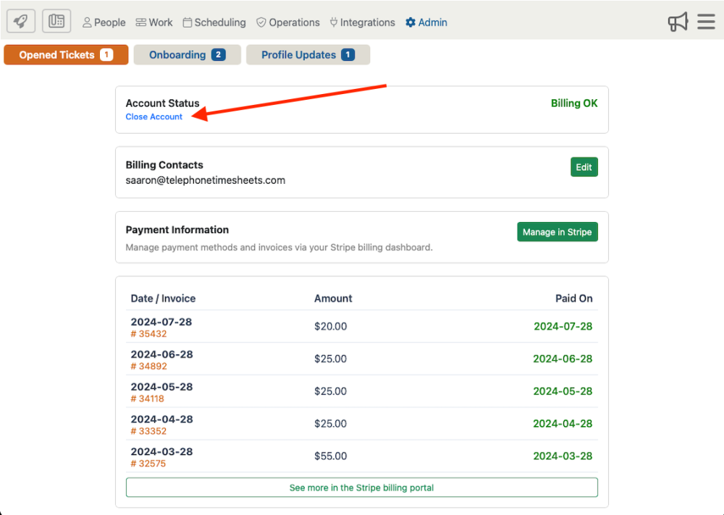724x515 pixels.
Task: Open the megaphone announcements icon
Action: (x=678, y=22)
